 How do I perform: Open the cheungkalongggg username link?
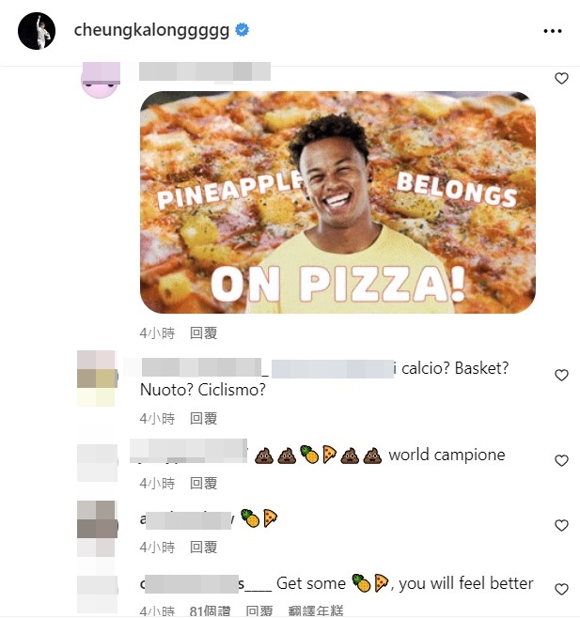pyautogui.click(x=151, y=30)
